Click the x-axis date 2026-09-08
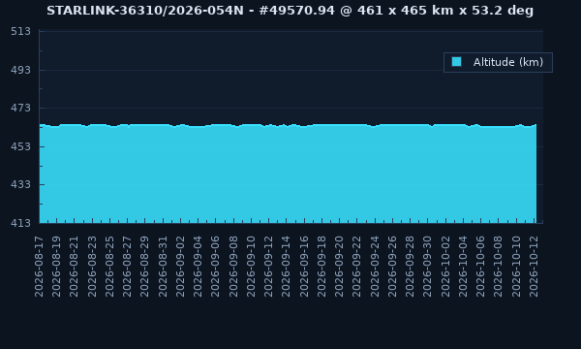Viewport: 581px width, 349px height. tap(233, 267)
